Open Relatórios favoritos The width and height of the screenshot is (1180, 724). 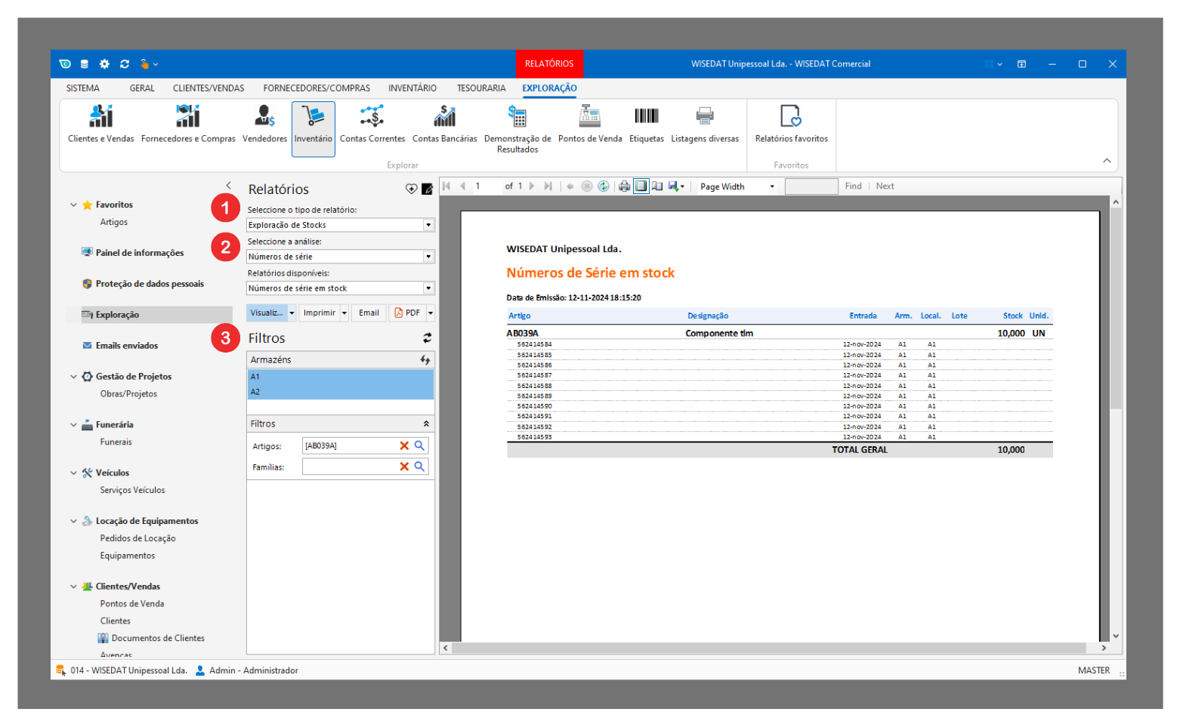[x=791, y=124]
